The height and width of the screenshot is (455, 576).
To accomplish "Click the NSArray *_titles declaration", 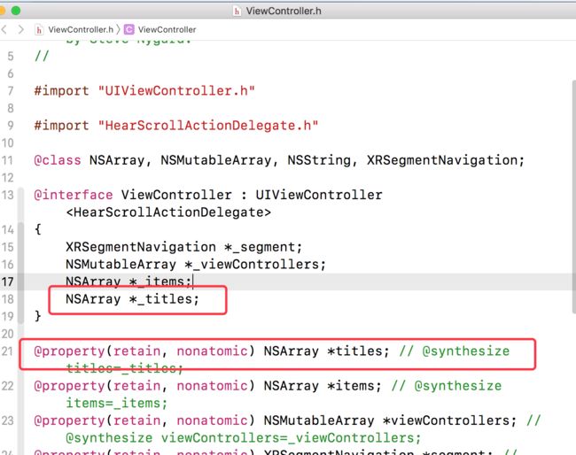I will click(x=132, y=299).
